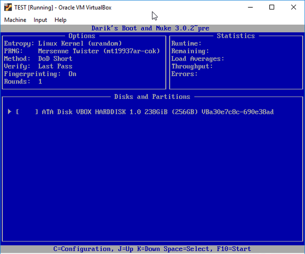This screenshot has height=254, width=305.
Task: Click the VirtualBox app icon in title bar
Action: point(8,7)
